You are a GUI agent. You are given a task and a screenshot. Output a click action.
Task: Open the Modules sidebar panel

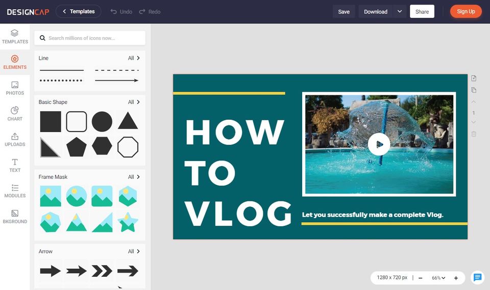coord(15,191)
